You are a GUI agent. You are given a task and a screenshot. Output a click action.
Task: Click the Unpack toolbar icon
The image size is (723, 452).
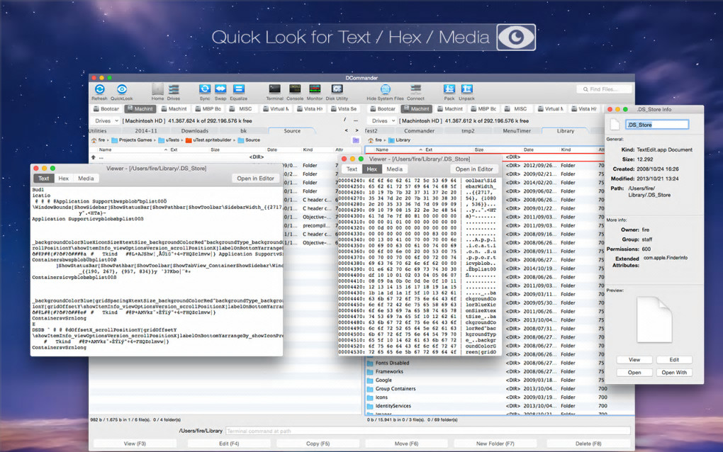coord(466,89)
